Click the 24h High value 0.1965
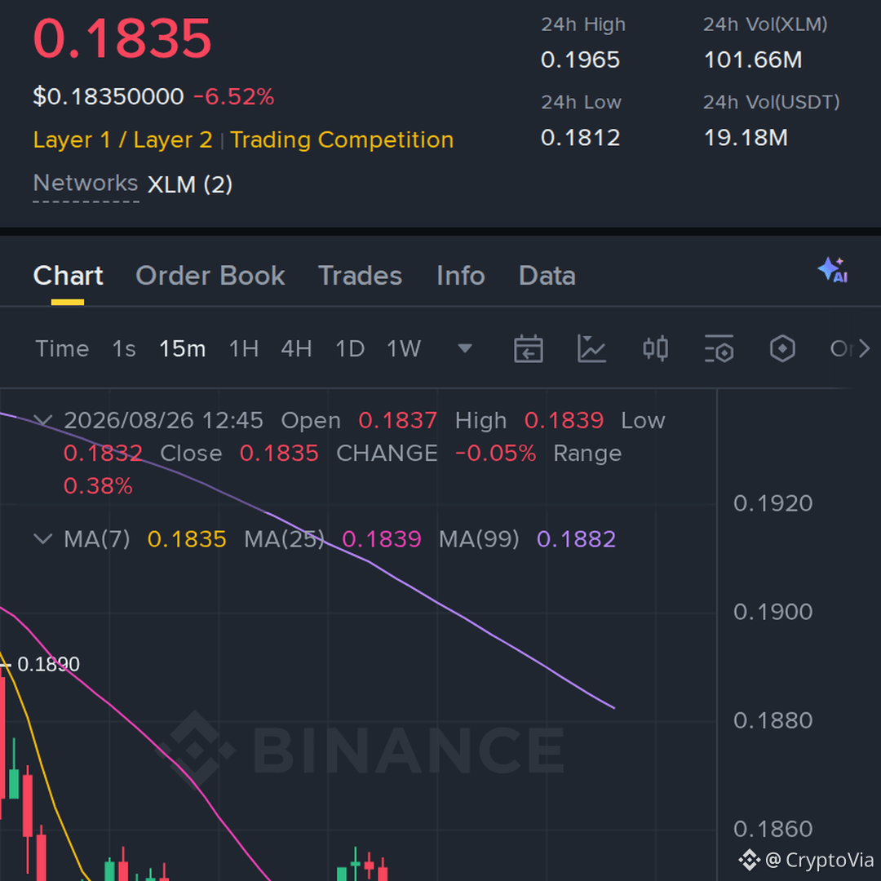Screen dimensions: 881x881 (581, 60)
